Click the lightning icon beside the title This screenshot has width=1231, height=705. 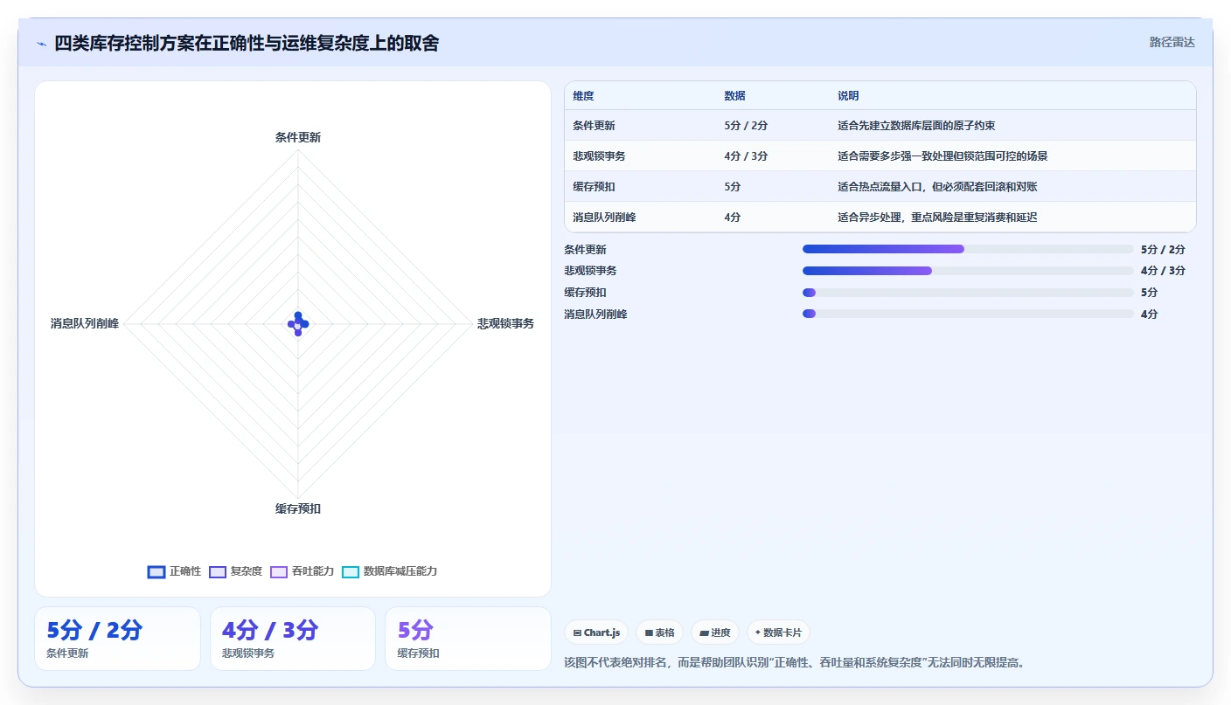tap(41, 44)
